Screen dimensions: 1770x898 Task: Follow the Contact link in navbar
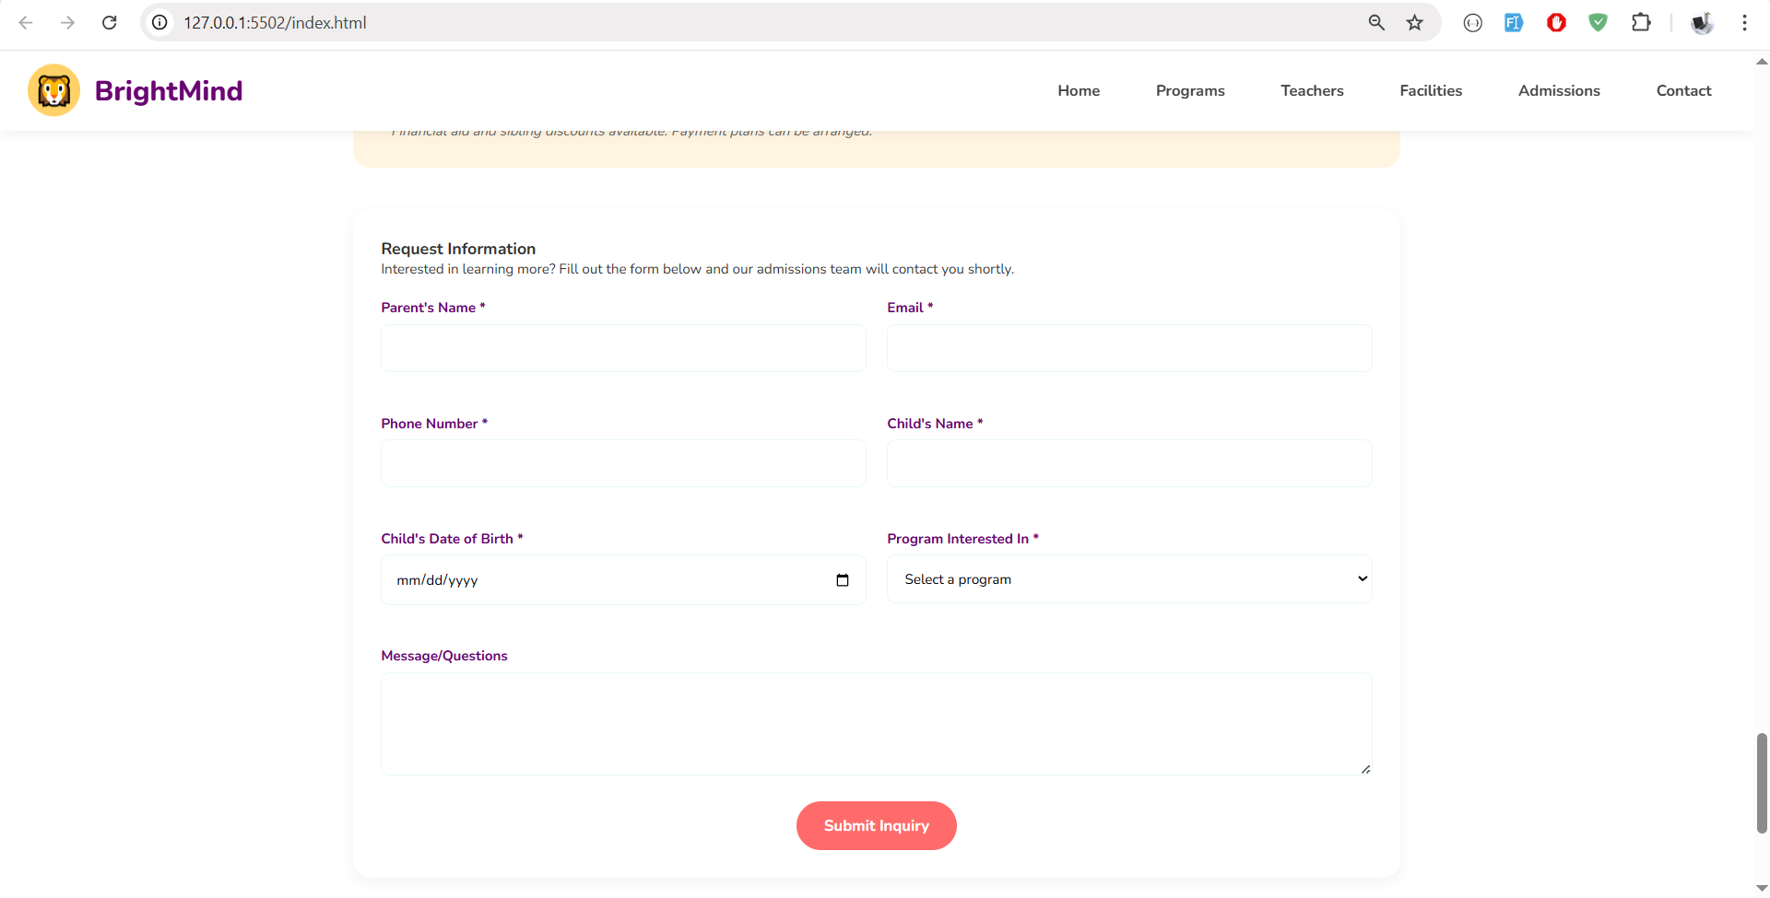pyautogui.click(x=1682, y=90)
